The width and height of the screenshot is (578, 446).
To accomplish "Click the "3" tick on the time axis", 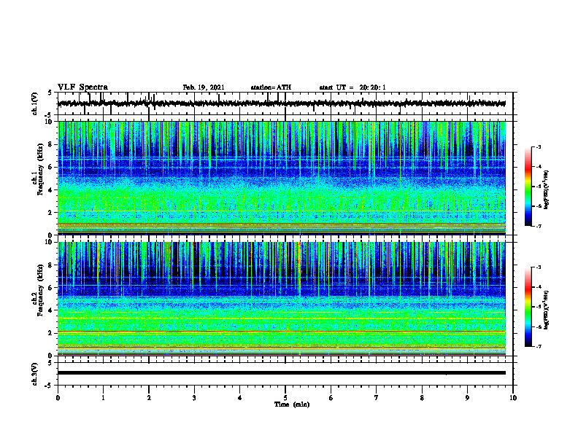I will [194, 398].
